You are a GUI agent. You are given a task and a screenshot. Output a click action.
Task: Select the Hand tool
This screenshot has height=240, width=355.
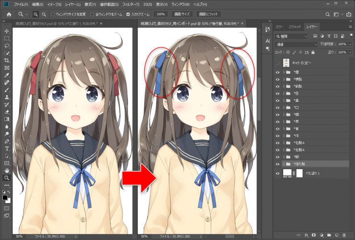7,170
